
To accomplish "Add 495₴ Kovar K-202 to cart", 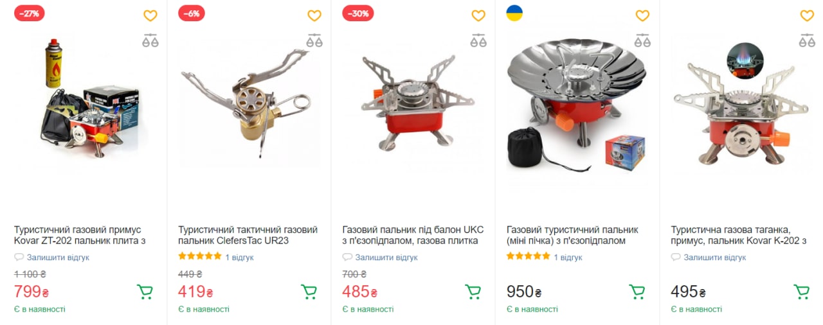I will [x=802, y=292].
